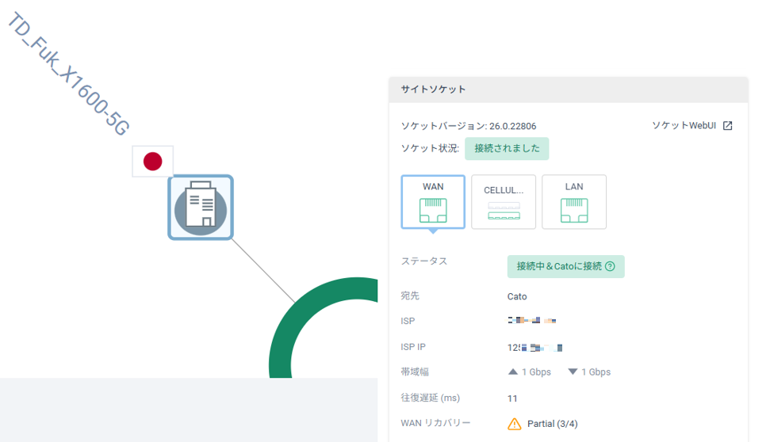Click the 帯域幅 label

(x=415, y=372)
